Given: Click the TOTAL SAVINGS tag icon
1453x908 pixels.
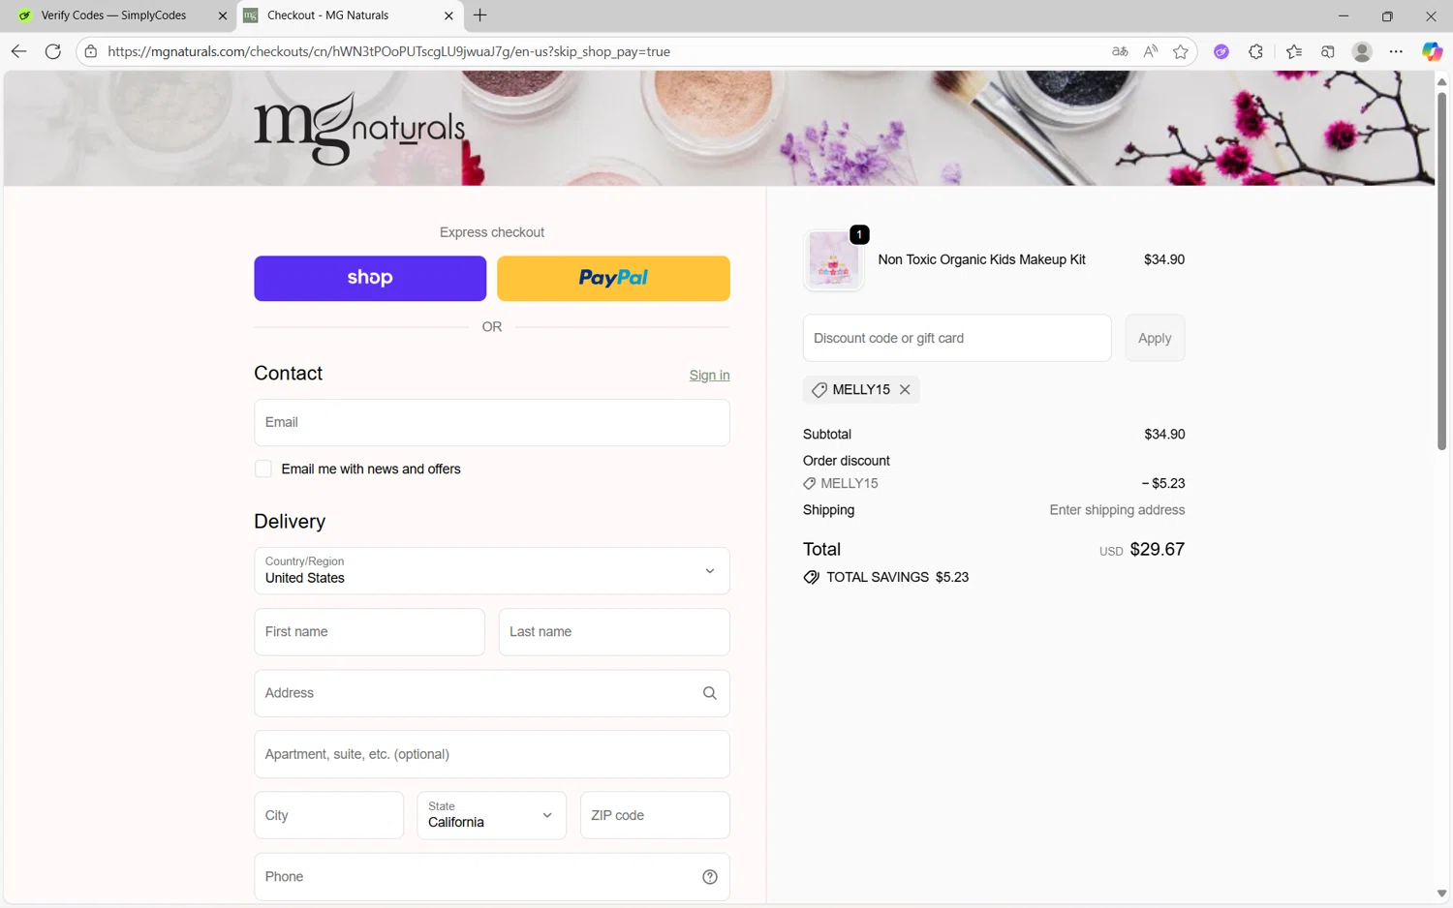Looking at the screenshot, I should point(812,577).
